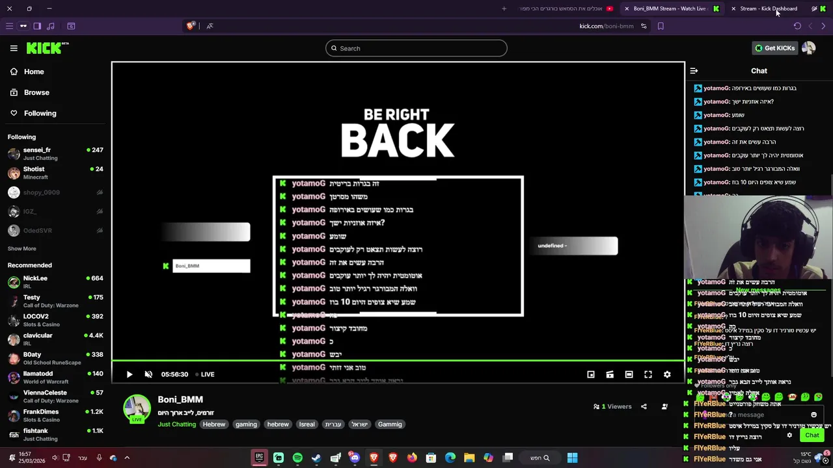Open Microsoft Edge from taskbar

point(450,458)
